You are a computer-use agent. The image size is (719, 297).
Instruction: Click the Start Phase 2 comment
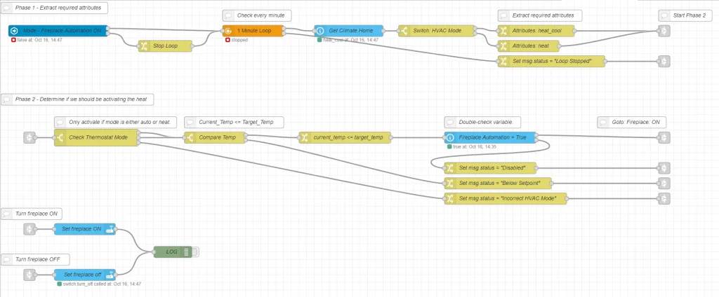tap(685, 15)
